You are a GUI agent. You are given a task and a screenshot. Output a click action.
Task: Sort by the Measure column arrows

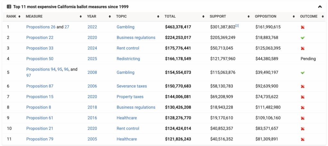coord(80,16)
